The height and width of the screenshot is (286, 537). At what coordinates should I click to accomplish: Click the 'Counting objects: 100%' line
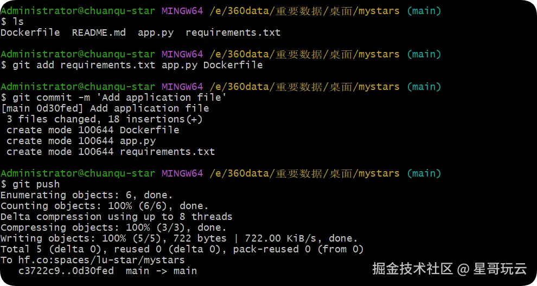click(x=104, y=206)
